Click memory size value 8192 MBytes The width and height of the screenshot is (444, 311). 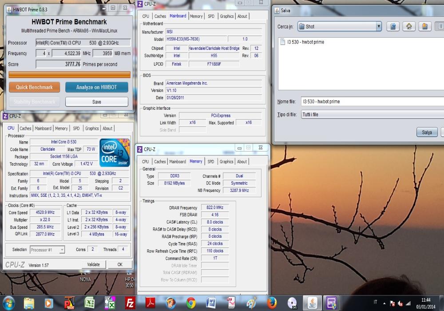[x=174, y=183]
